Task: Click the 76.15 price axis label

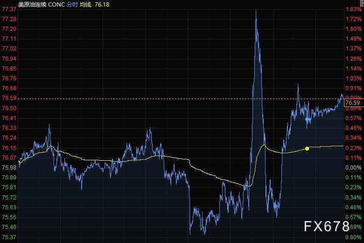Action: coord(9,148)
